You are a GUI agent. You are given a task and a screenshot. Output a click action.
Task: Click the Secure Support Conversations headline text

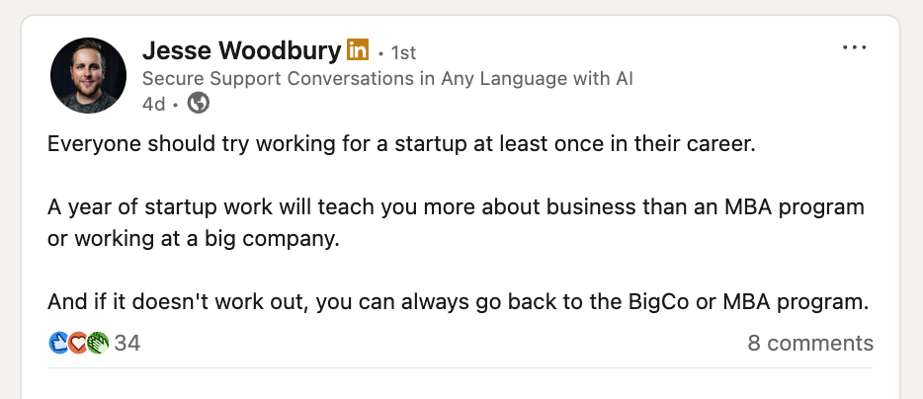387,78
